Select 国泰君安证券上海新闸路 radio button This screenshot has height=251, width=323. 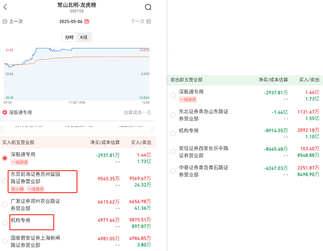5,242
